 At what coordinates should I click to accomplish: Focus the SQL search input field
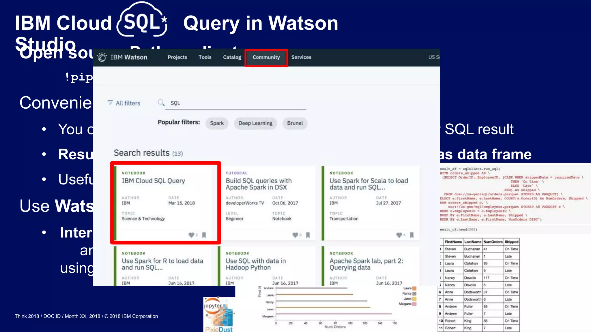click(235, 103)
